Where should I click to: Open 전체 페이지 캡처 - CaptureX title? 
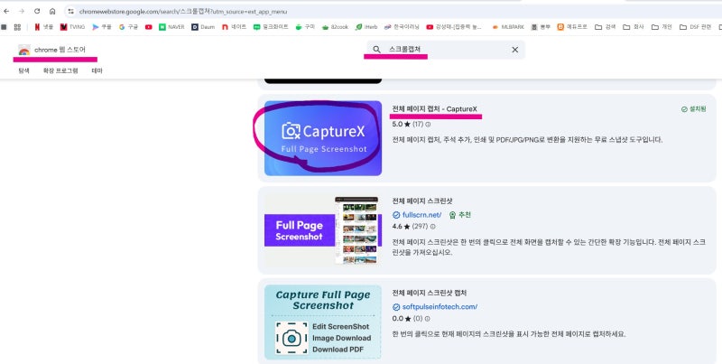[x=435, y=108]
